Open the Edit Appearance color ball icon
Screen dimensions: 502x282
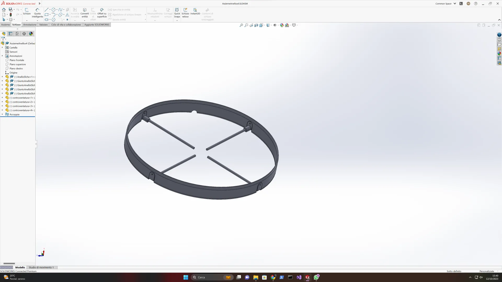(282, 25)
